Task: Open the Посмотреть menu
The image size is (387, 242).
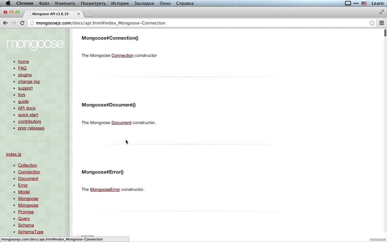Action: pos(93,3)
